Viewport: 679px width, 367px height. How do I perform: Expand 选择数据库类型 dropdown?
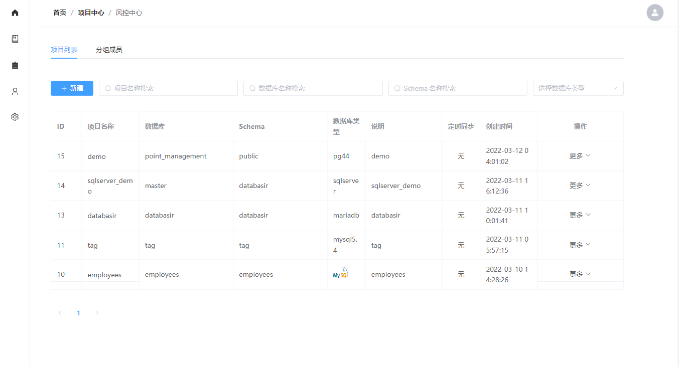pos(578,88)
